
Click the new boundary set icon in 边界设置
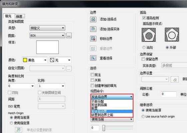(x=175, y=79)
